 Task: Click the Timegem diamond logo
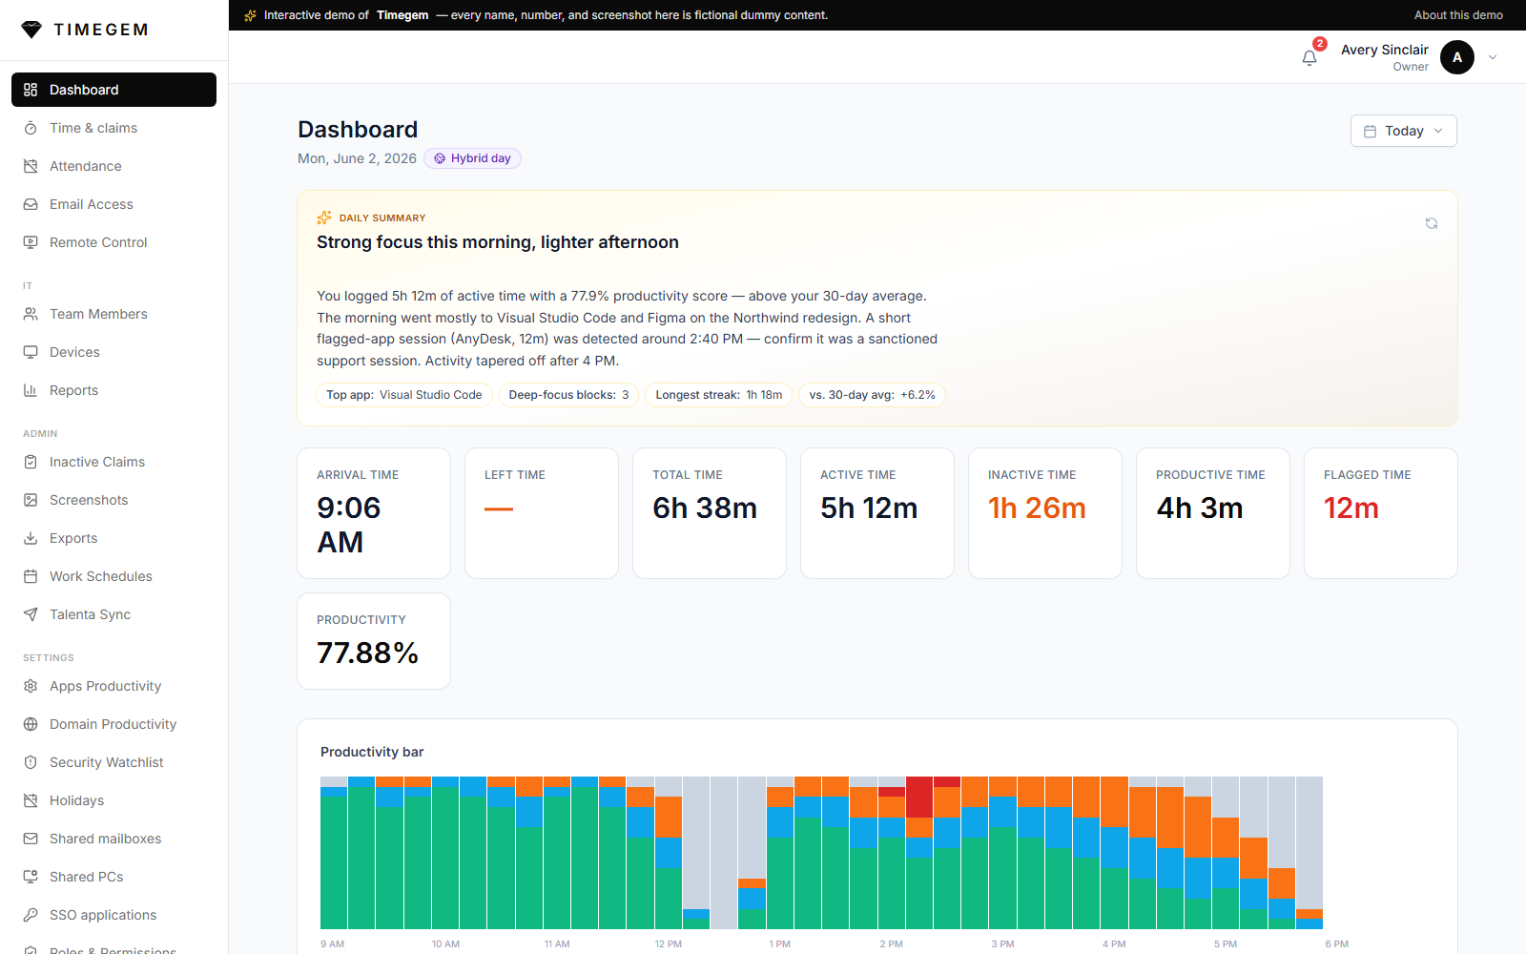31,30
